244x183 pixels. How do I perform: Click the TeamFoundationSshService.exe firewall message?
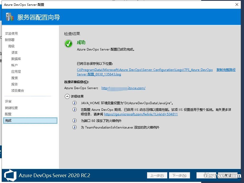tap(120, 127)
